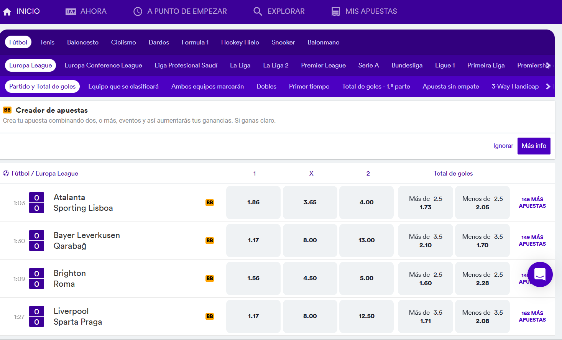
Task: Open the Explorar search magnifier icon
Action: pyautogui.click(x=258, y=11)
